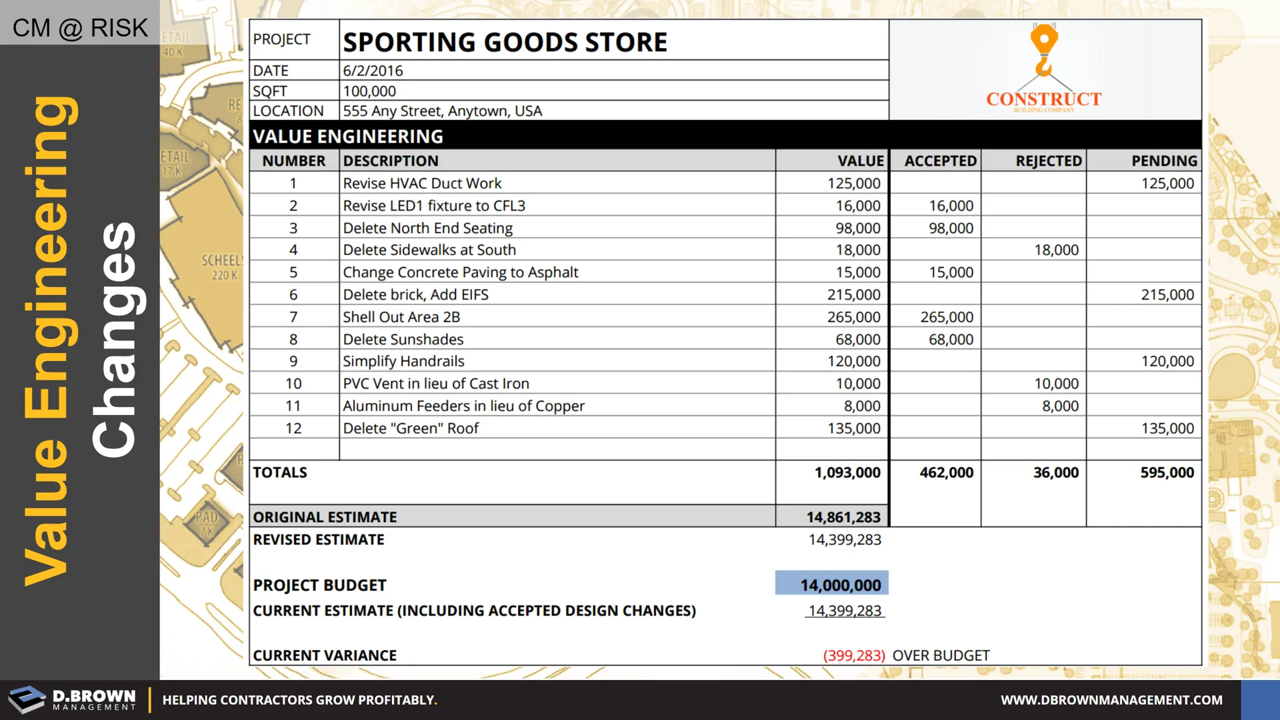Click the D.Brown Management logo icon
1280x720 pixels.
tap(27, 699)
